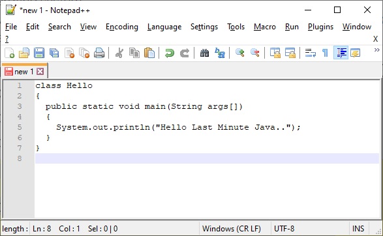Viewport: 383px width, 236px height.
Task: Open the Window menu
Action: click(357, 27)
